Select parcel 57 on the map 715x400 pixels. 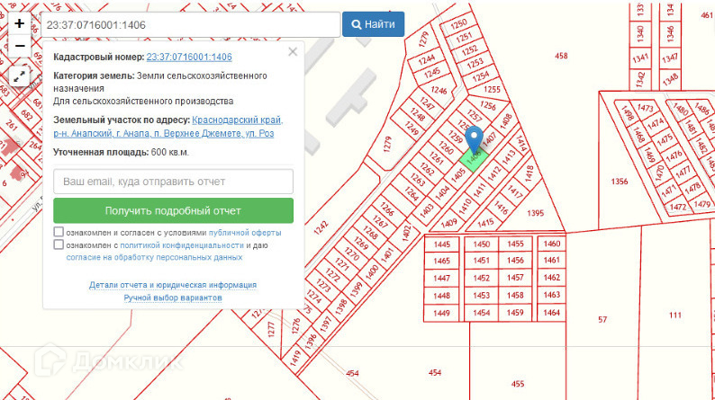pos(602,319)
